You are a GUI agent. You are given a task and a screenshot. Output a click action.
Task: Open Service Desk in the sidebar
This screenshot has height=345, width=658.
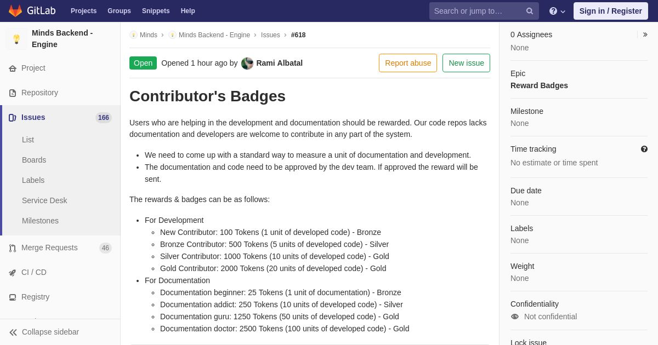44,200
